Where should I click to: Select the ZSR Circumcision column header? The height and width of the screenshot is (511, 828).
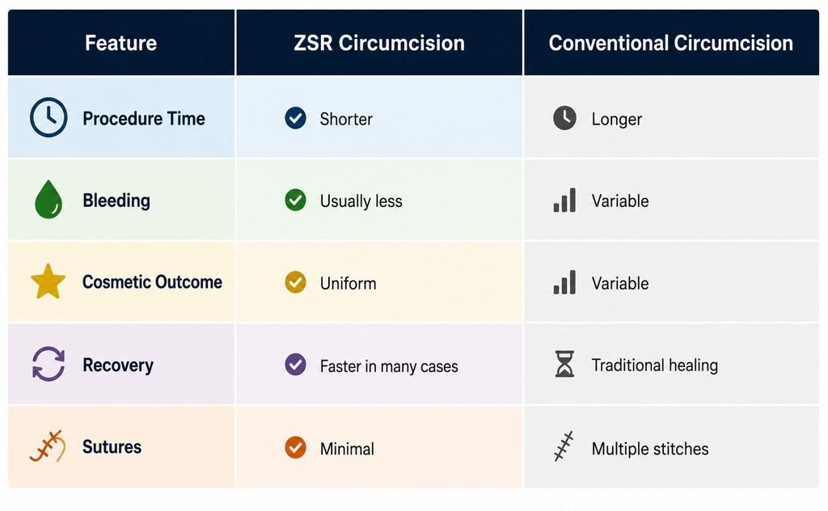379,43
